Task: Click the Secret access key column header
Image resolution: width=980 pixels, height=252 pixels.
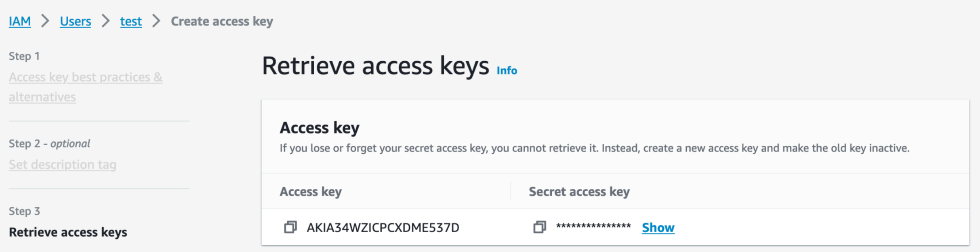Action: pos(579,192)
